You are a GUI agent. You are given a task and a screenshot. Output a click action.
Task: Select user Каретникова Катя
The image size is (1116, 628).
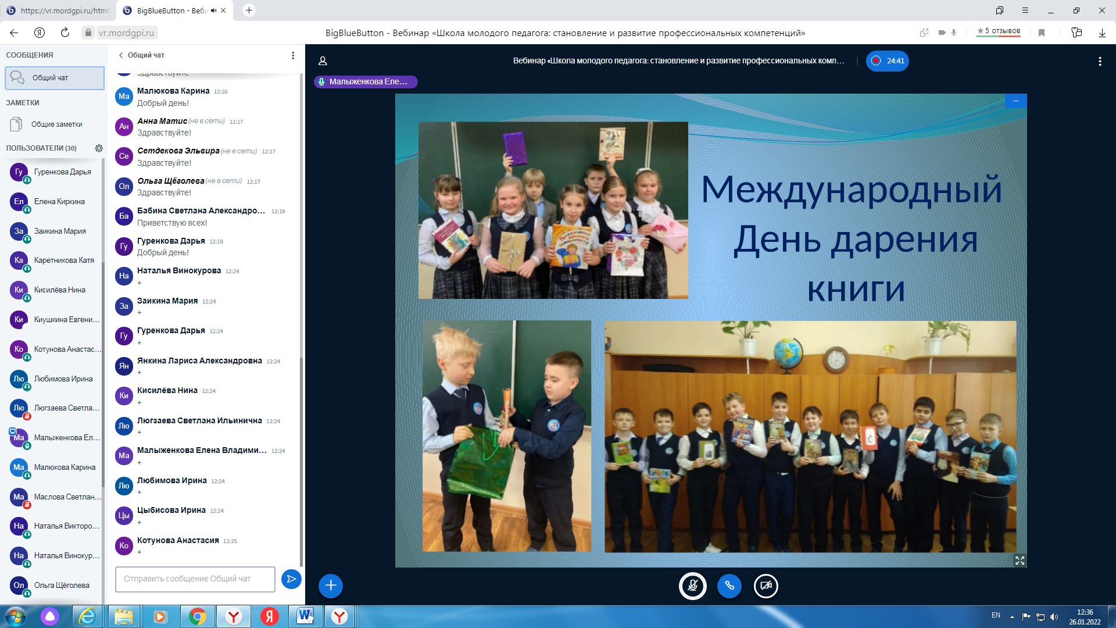[x=55, y=261]
